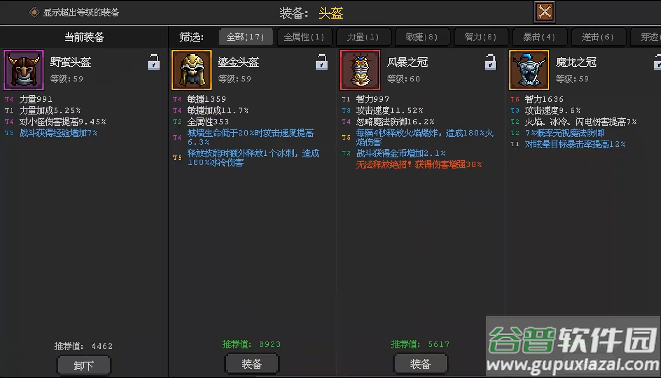Equip 鎏金头盔 with its 装备 button

[252, 364]
